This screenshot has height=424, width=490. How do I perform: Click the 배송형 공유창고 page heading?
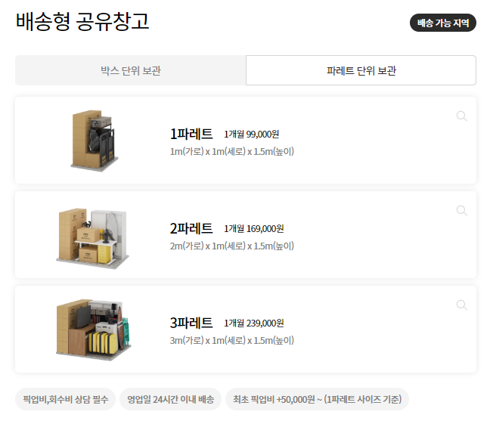point(82,21)
